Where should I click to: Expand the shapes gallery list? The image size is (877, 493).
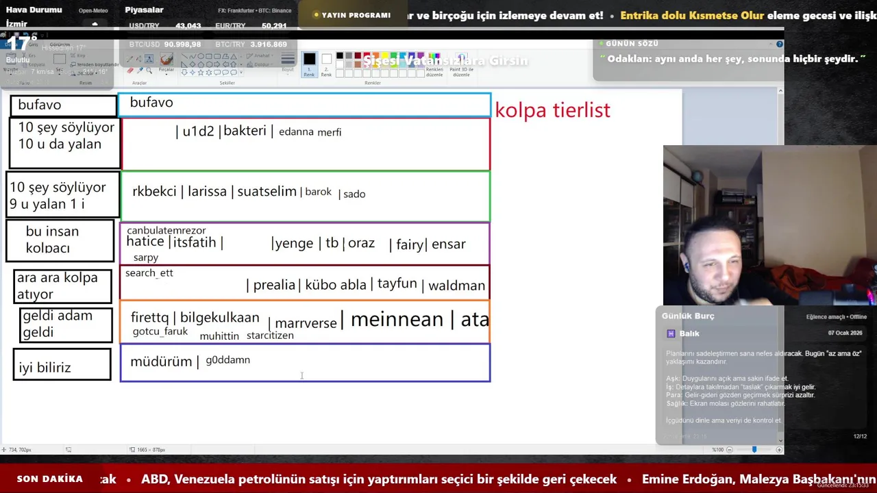(241, 72)
